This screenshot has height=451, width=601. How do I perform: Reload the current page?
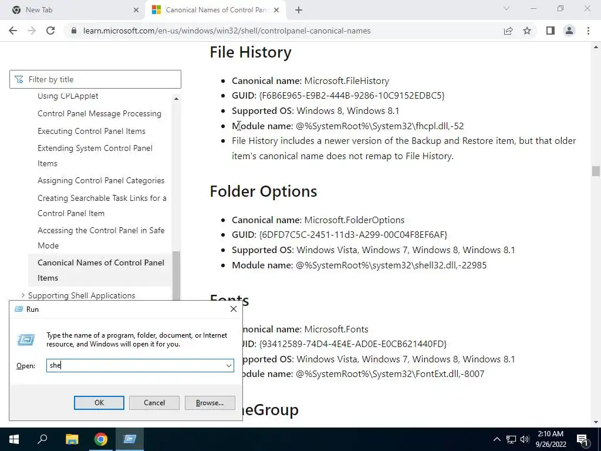(50, 31)
